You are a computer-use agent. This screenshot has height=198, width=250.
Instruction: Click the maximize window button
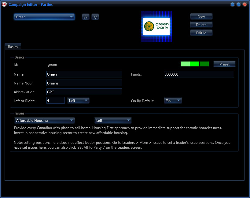click(239, 4)
